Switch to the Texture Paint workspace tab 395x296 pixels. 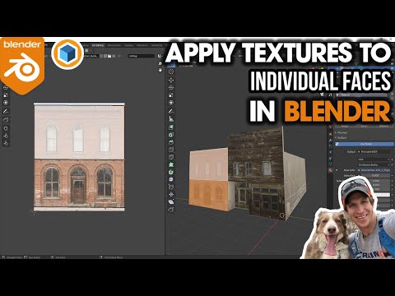click(x=114, y=45)
